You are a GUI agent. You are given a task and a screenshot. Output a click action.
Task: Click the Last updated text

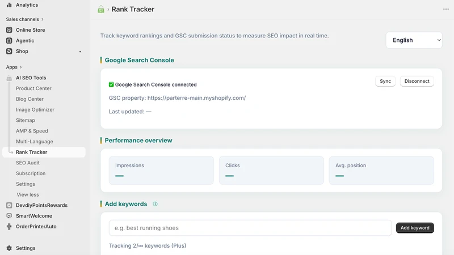click(x=130, y=112)
